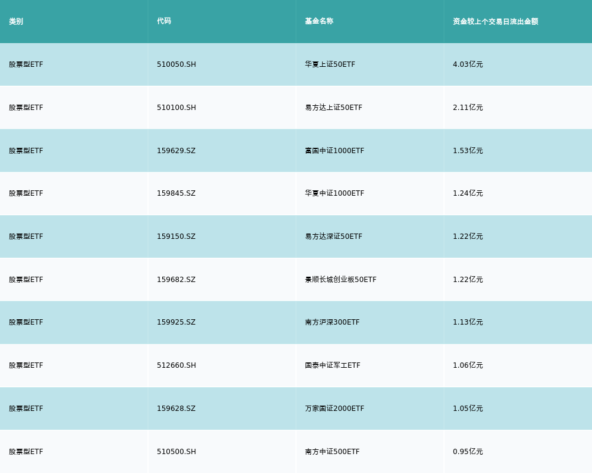Click 1.22亿元 in the 159682.SZ row
Screen dimensions: 592x473
tap(468, 280)
